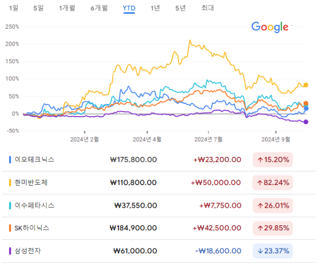This screenshot has width=321, height=266.
Task: Click the -50% y-axis label
Action: coord(13,131)
